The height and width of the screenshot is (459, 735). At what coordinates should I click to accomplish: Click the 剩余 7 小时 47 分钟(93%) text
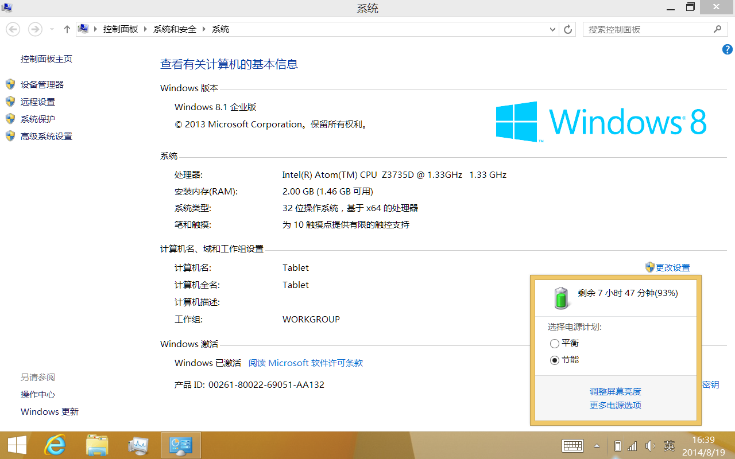(x=628, y=293)
